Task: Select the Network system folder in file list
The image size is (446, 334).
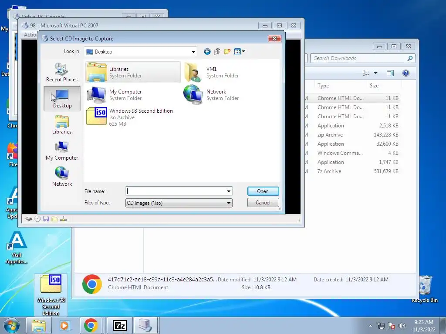Action: pyautogui.click(x=211, y=95)
